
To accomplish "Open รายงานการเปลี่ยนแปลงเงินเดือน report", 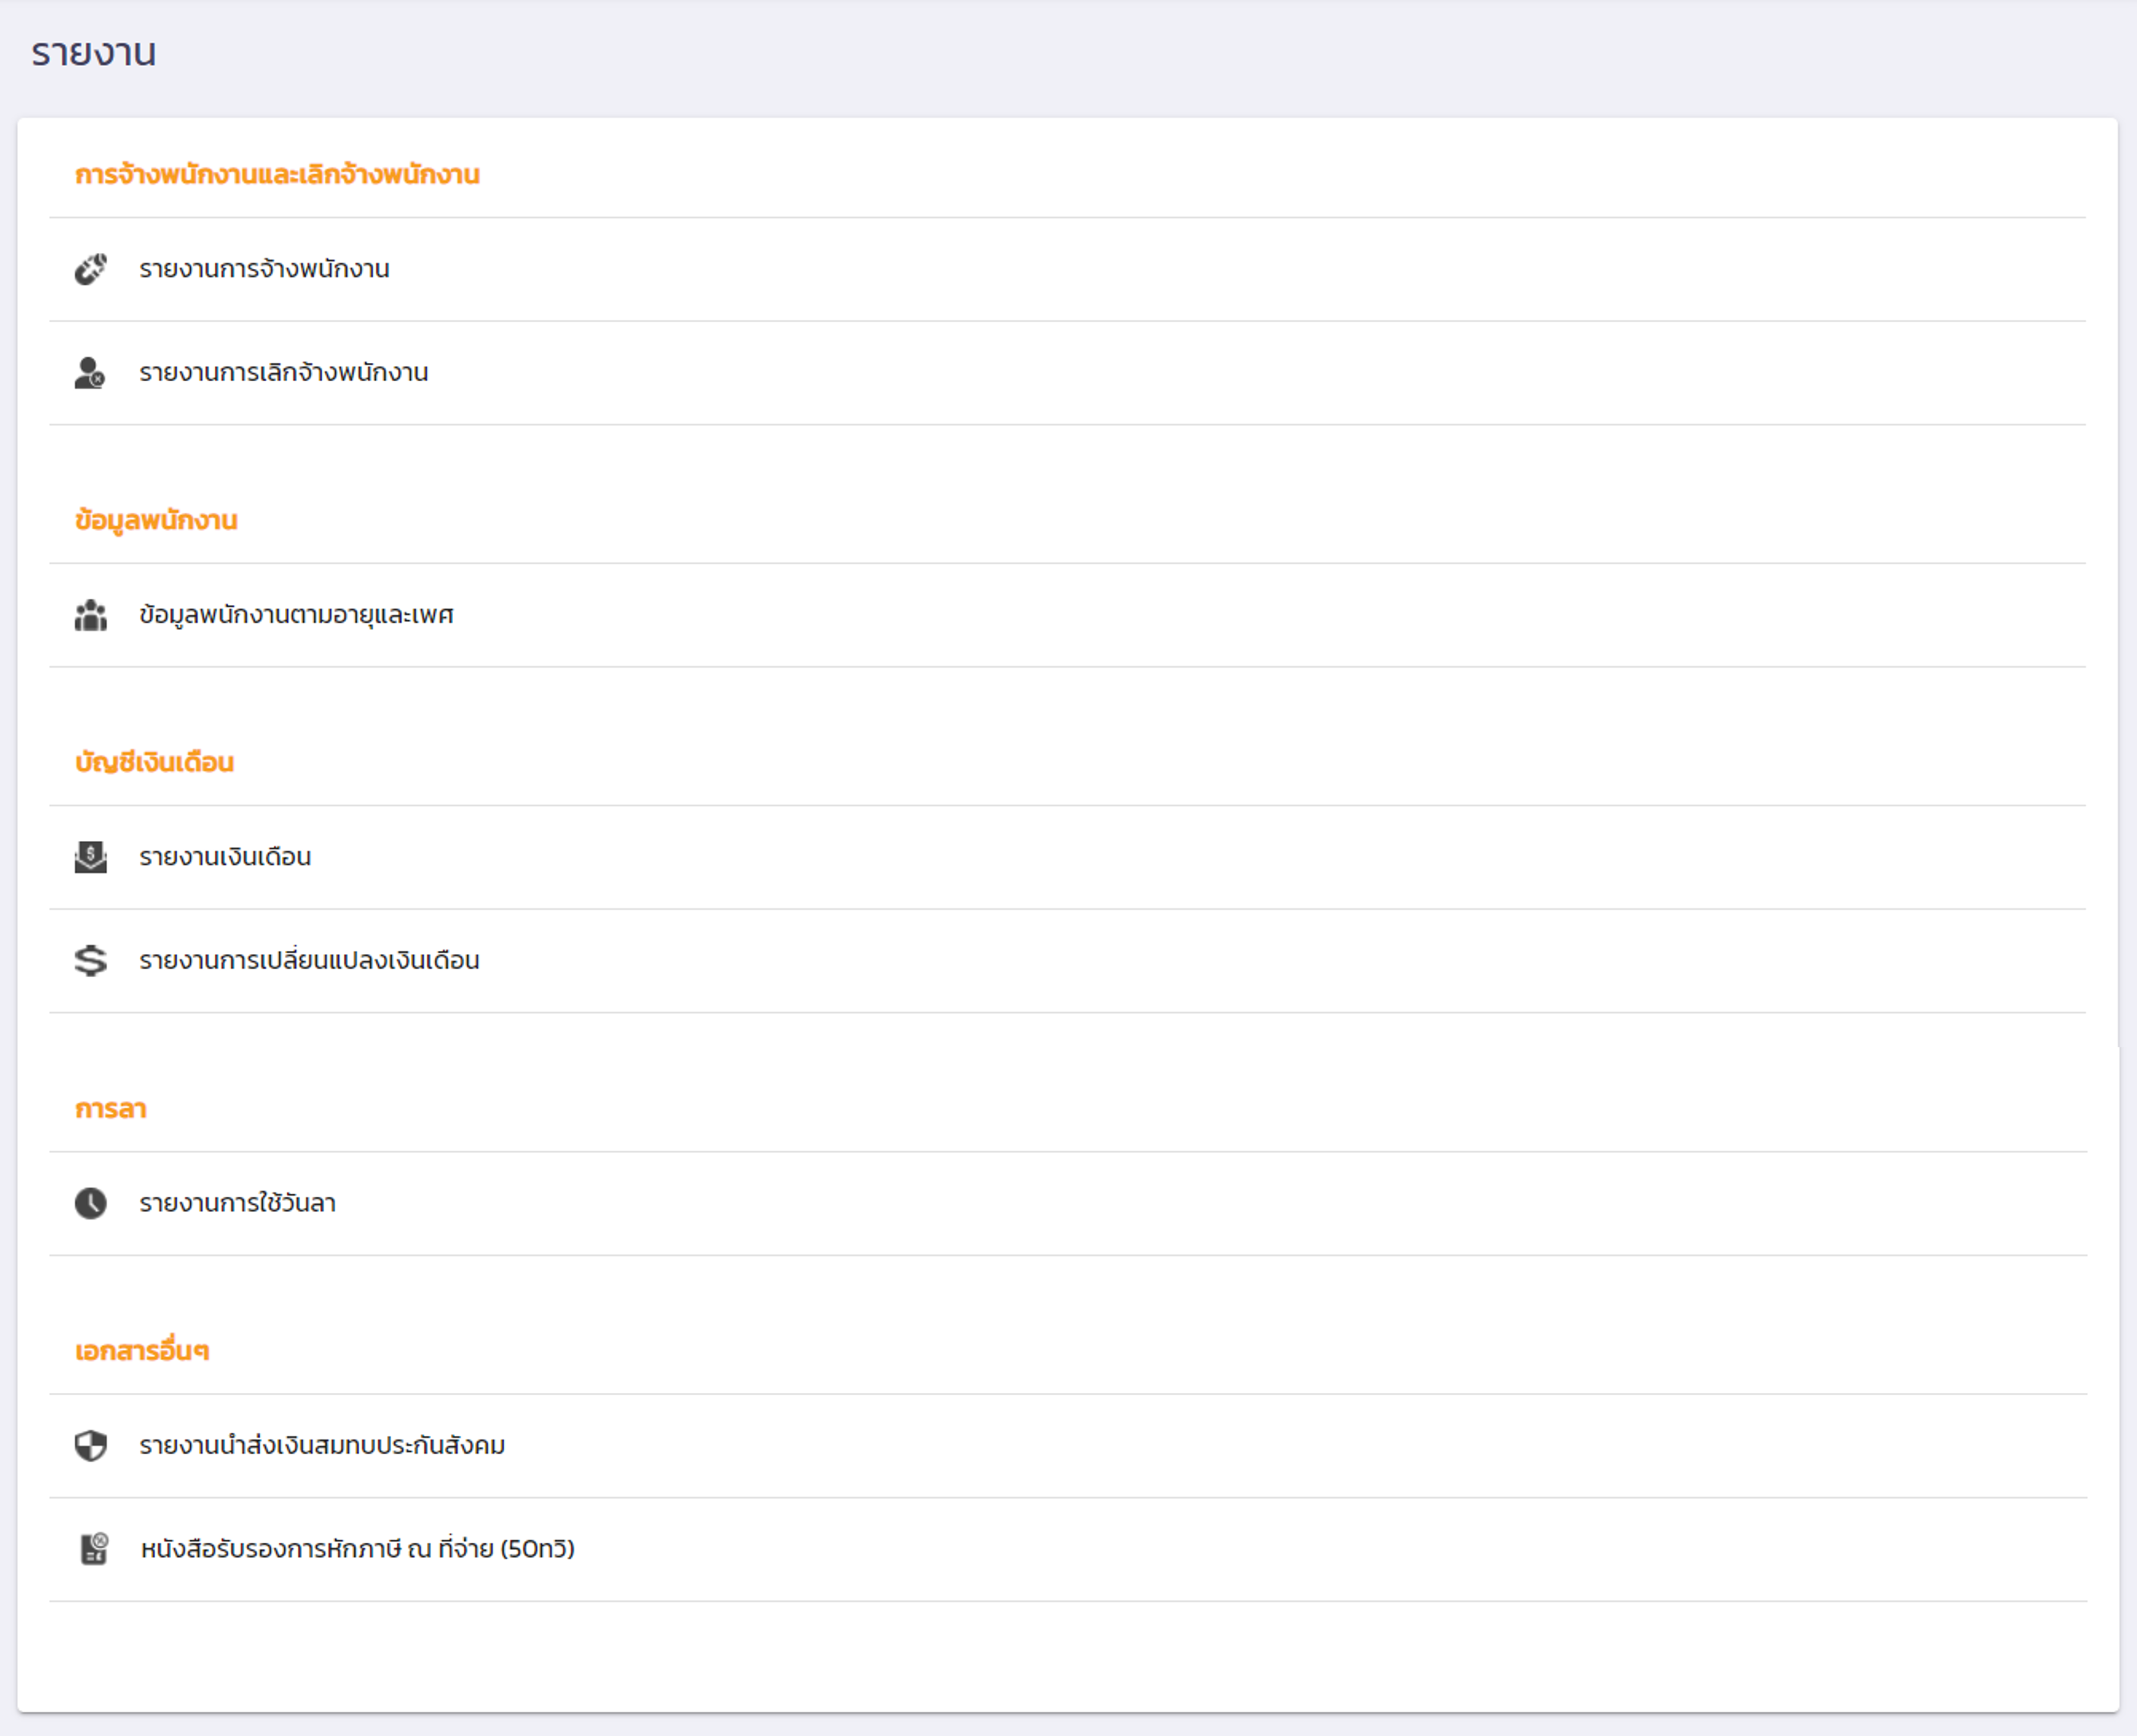I will pos(309,960).
